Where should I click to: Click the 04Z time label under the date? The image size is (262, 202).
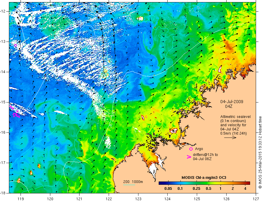click(x=229, y=106)
